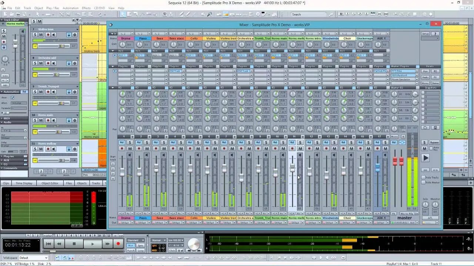Image resolution: width=474 pixels, height=266 pixels.
Task: Solo the Drums channel in the mixer
Action: coord(130,143)
